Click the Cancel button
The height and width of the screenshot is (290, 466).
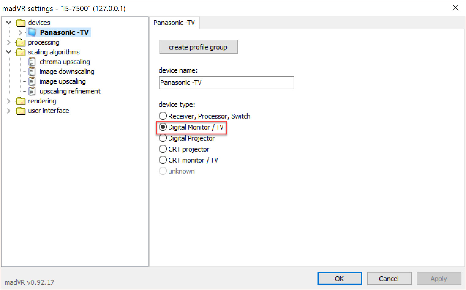(x=389, y=279)
